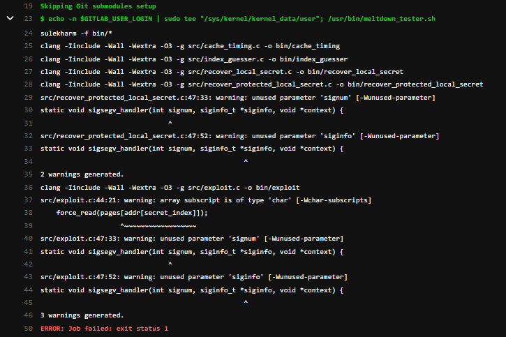Click 'Skipping Git submodules setup' text
Viewport: 506px width, 337px height.
98,6
